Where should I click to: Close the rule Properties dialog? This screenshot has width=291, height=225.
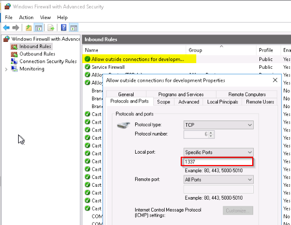coord(275,80)
